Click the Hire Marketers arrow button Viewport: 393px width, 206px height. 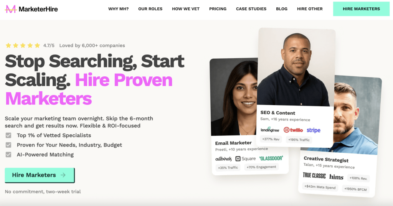click(x=40, y=175)
